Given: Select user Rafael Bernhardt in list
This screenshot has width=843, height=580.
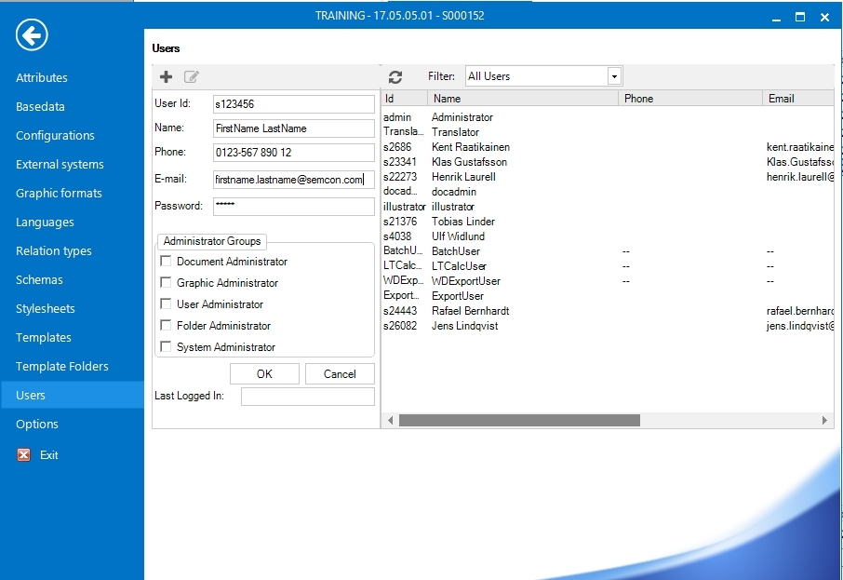Looking at the screenshot, I should 470,311.
